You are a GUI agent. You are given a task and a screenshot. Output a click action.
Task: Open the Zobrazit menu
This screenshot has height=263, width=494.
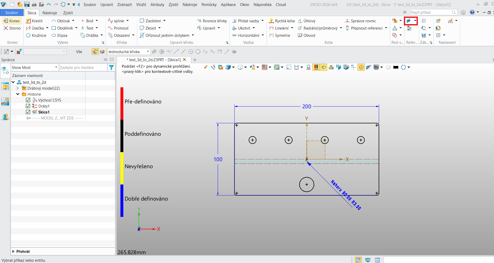coord(125,4)
